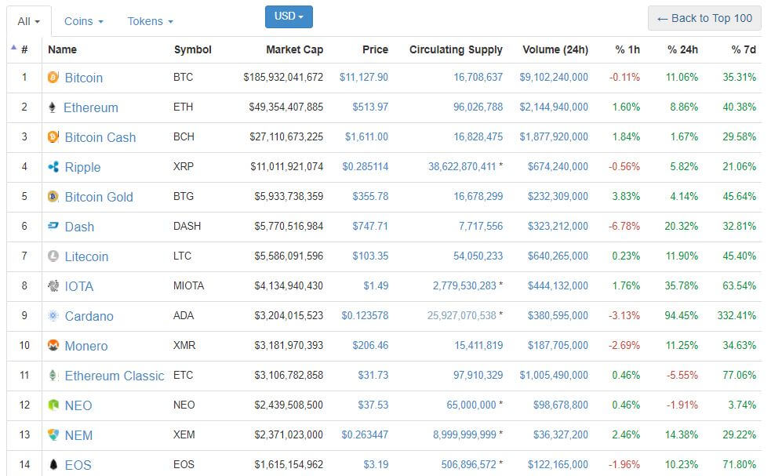
Task: Sort by Market Cap column header
Action: pos(294,50)
